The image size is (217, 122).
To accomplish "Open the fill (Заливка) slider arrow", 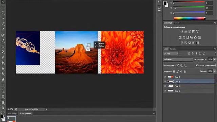I will [215, 72].
